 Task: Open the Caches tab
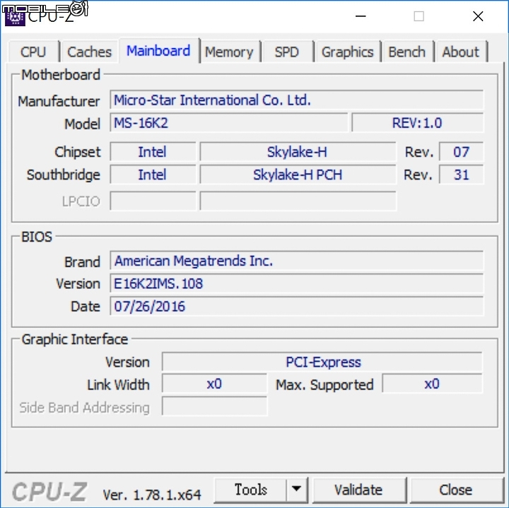tap(89, 52)
